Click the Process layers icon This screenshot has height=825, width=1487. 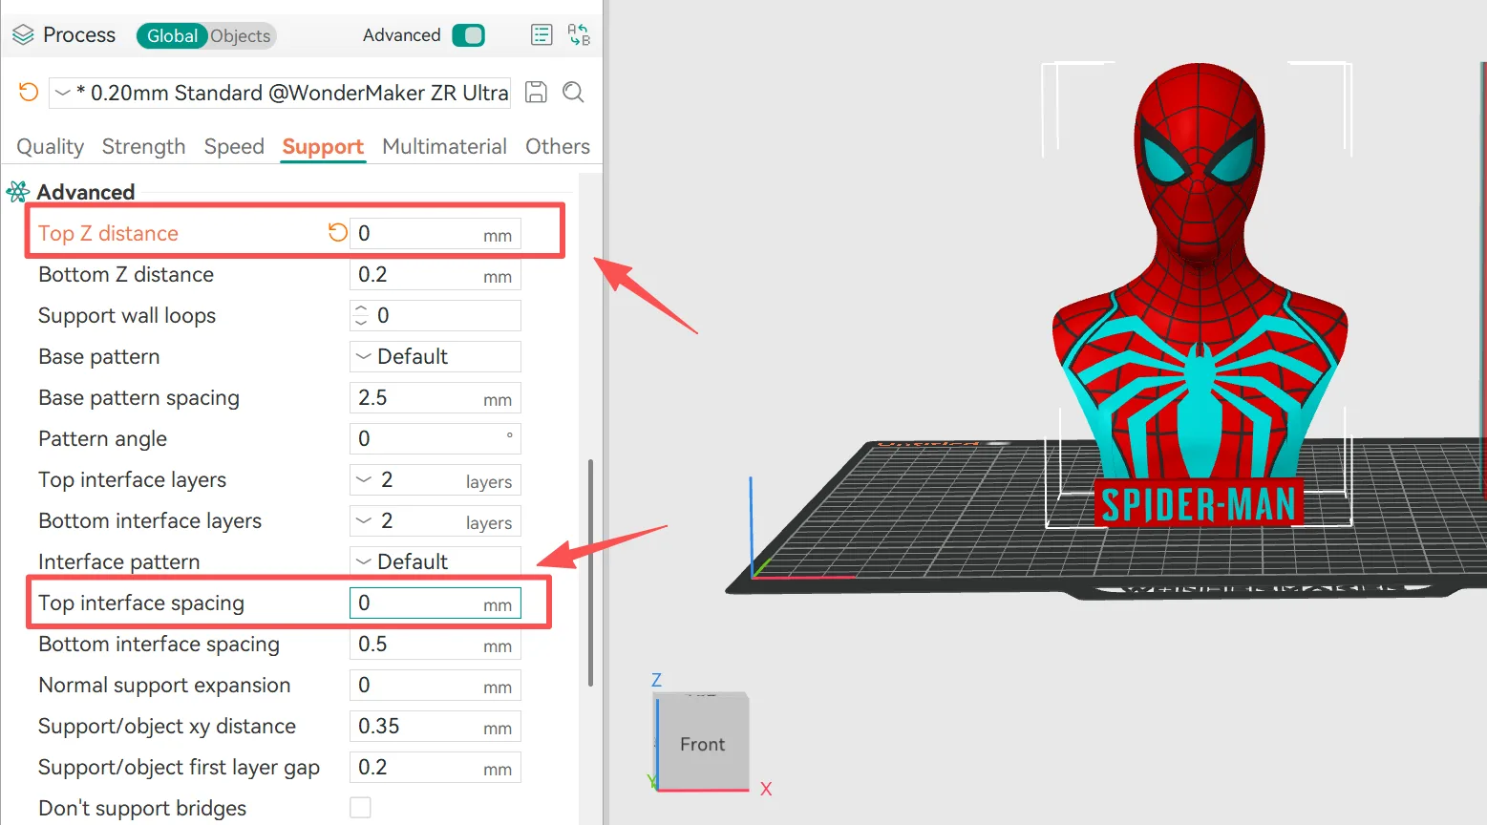click(x=23, y=35)
